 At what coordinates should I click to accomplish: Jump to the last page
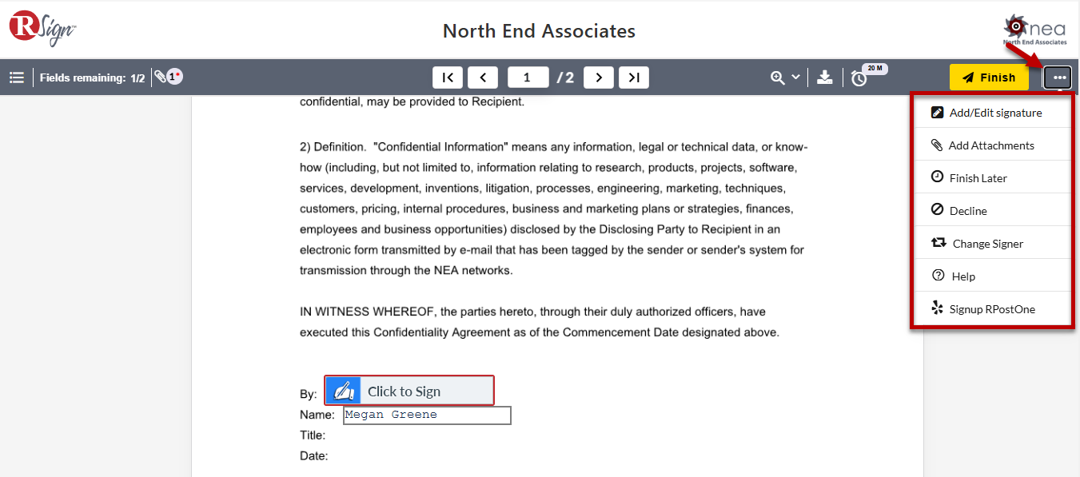(x=634, y=78)
